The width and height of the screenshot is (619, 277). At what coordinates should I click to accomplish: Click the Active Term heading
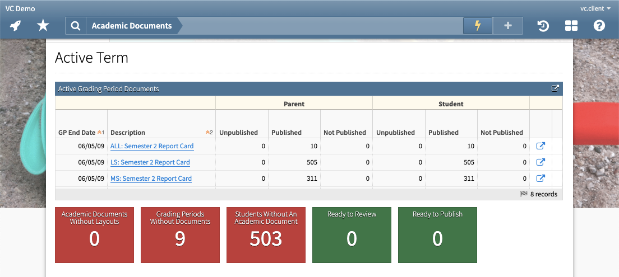tap(91, 58)
